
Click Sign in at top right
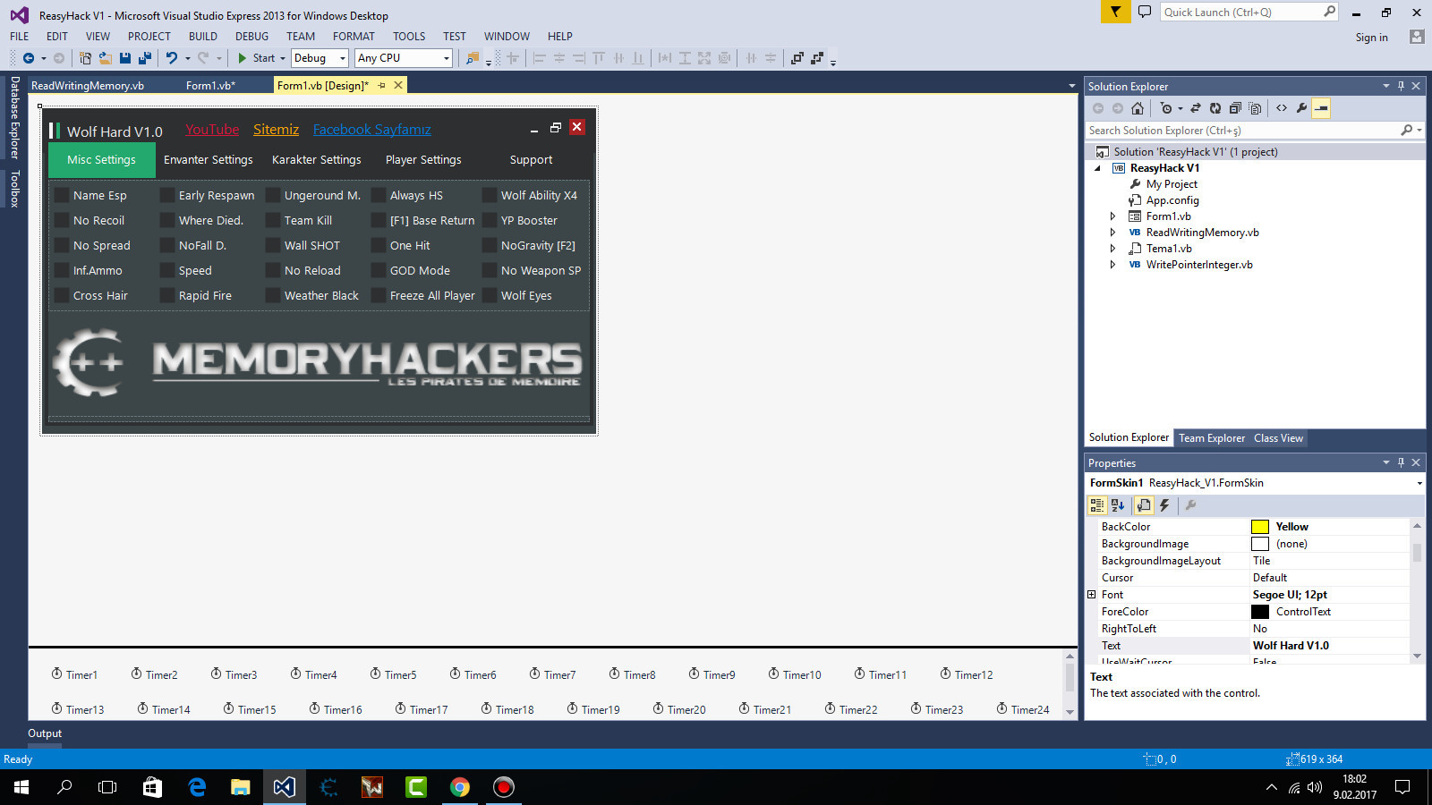click(1371, 38)
